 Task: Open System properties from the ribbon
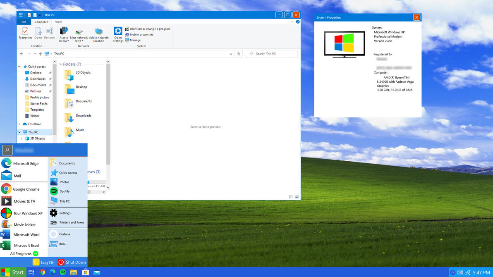pyautogui.click(x=139, y=35)
